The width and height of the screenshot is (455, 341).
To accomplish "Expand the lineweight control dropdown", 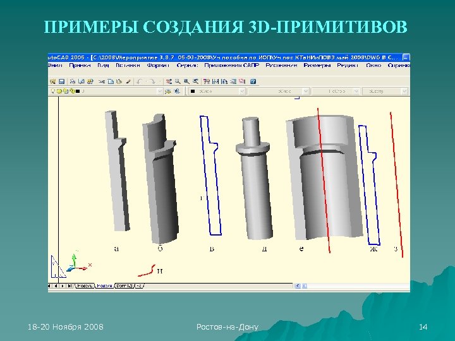I will 356,92.
